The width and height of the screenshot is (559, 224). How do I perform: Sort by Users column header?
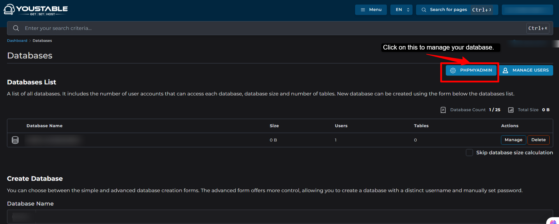(341, 126)
